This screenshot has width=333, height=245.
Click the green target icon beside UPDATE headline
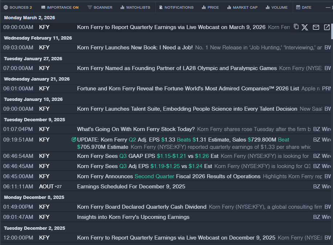click(x=74, y=140)
